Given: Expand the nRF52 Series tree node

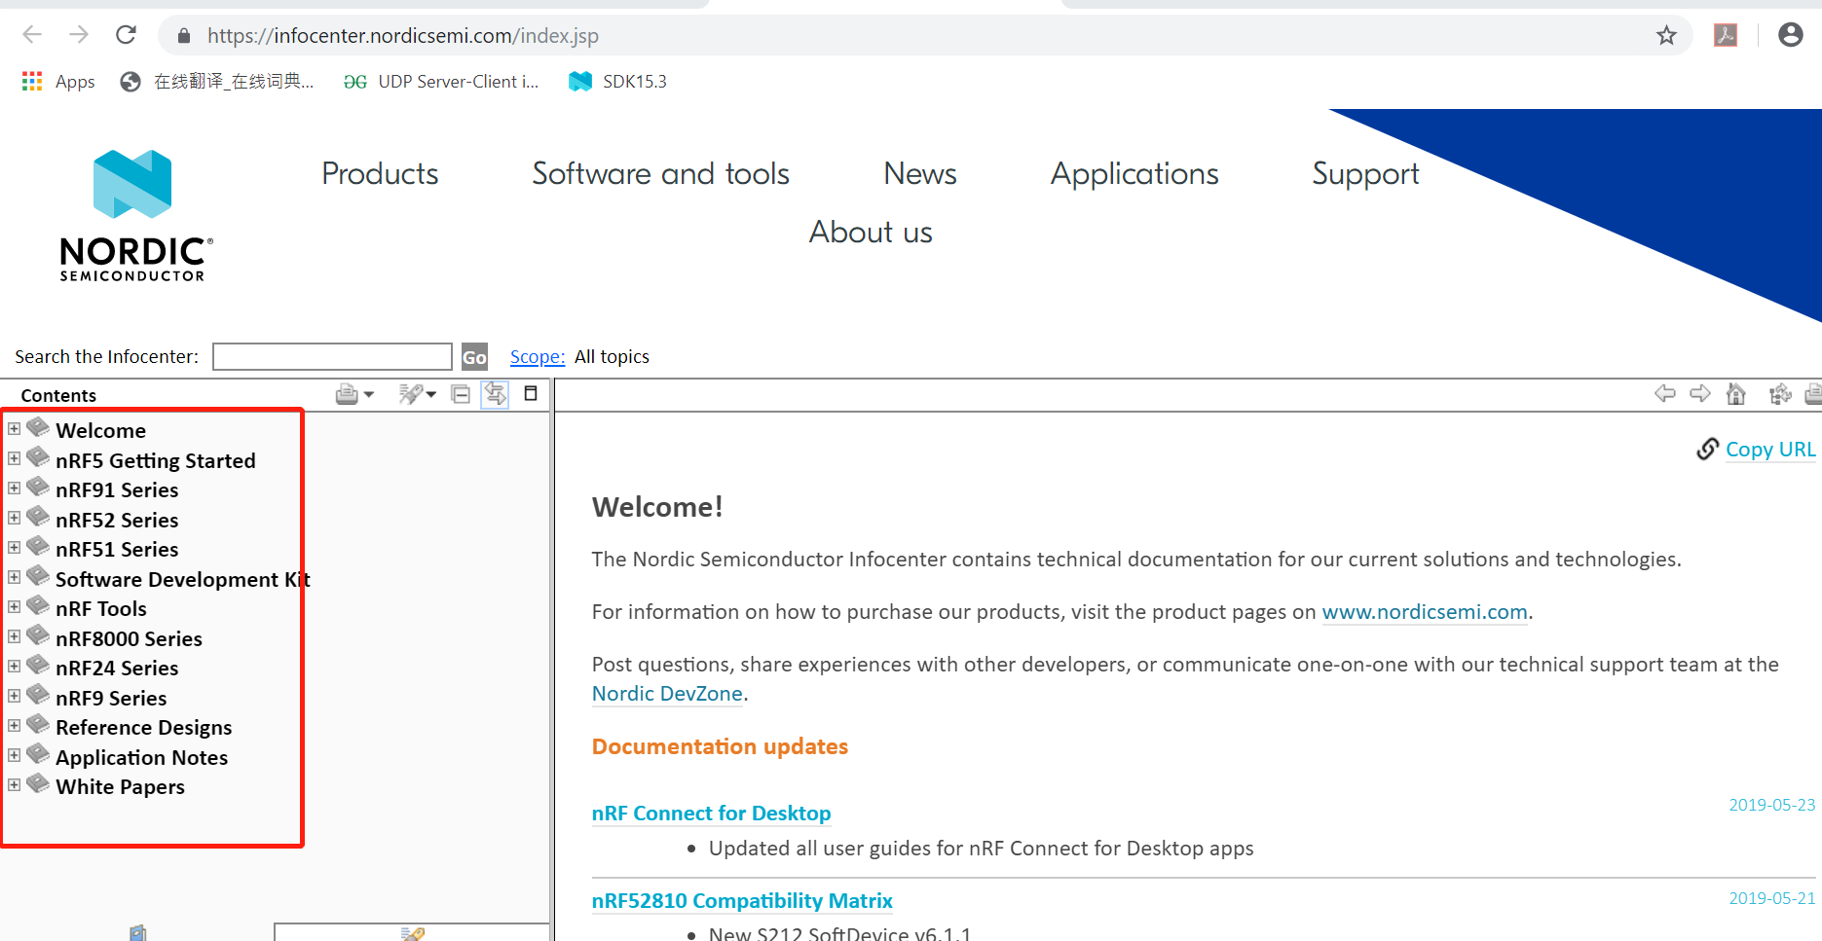Looking at the screenshot, I should pyautogui.click(x=15, y=517).
